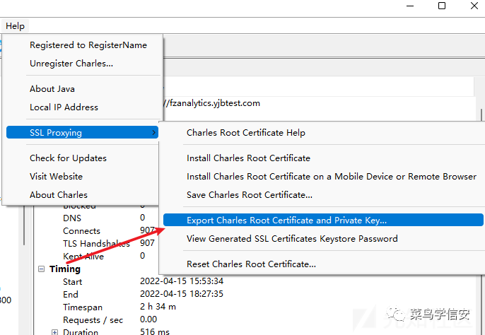
Task: Click the 0.00 requests value
Action: coord(148,319)
